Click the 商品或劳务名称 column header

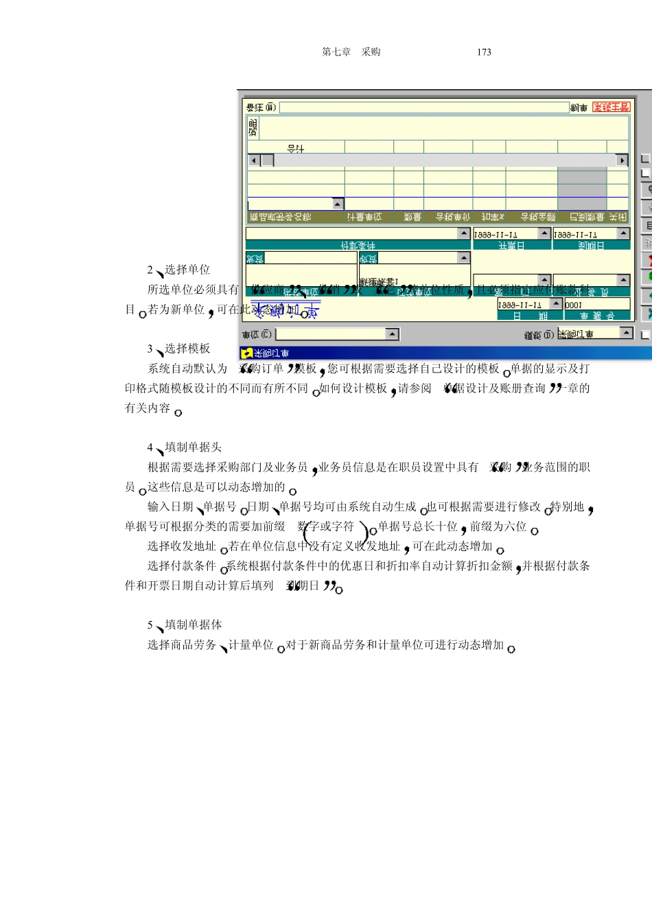click(296, 218)
